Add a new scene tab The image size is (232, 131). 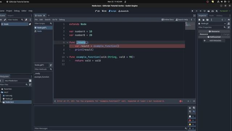[49, 16]
